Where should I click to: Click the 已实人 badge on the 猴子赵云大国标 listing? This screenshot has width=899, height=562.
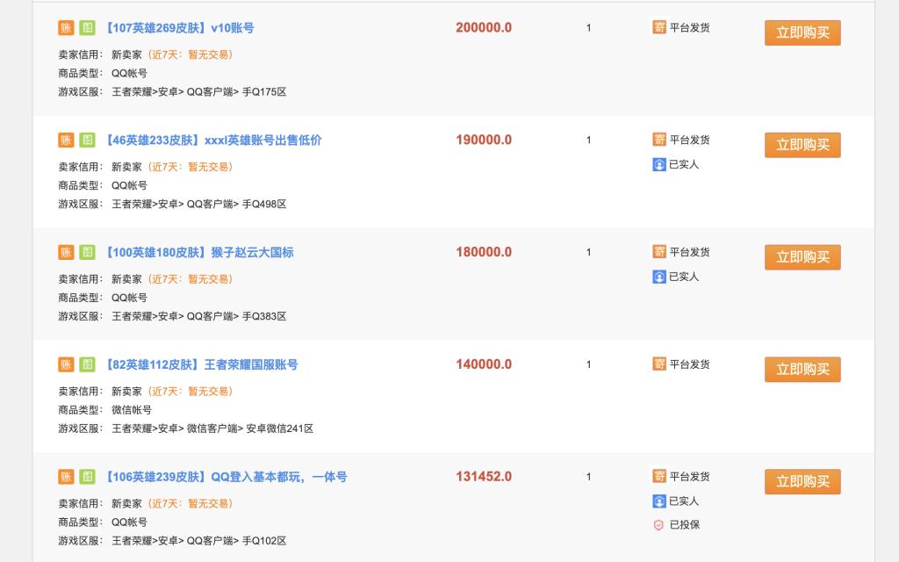[658, 277]
